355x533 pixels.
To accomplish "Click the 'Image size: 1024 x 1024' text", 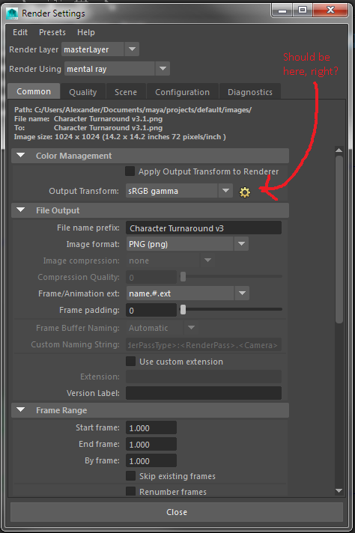I will click(x=57, y=137).
